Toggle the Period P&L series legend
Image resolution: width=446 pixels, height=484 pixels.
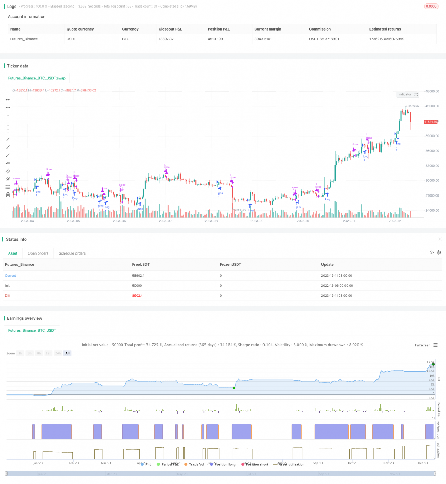[168, 464]
